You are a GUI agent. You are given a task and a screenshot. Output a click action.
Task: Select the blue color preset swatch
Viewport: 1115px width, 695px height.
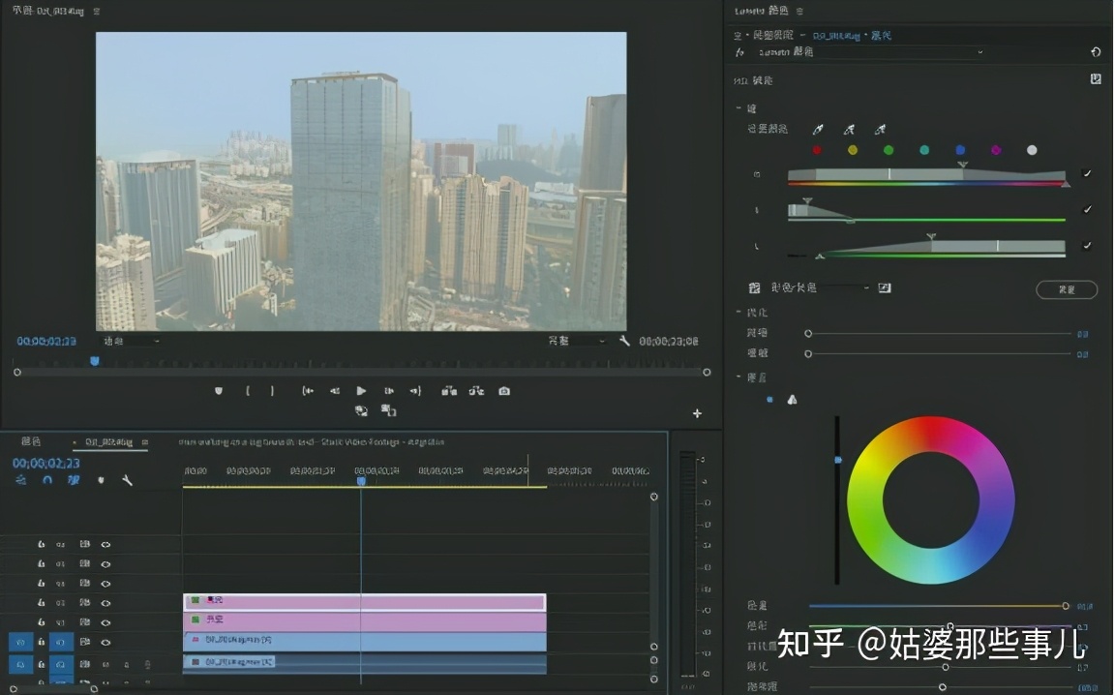[960, 150]
